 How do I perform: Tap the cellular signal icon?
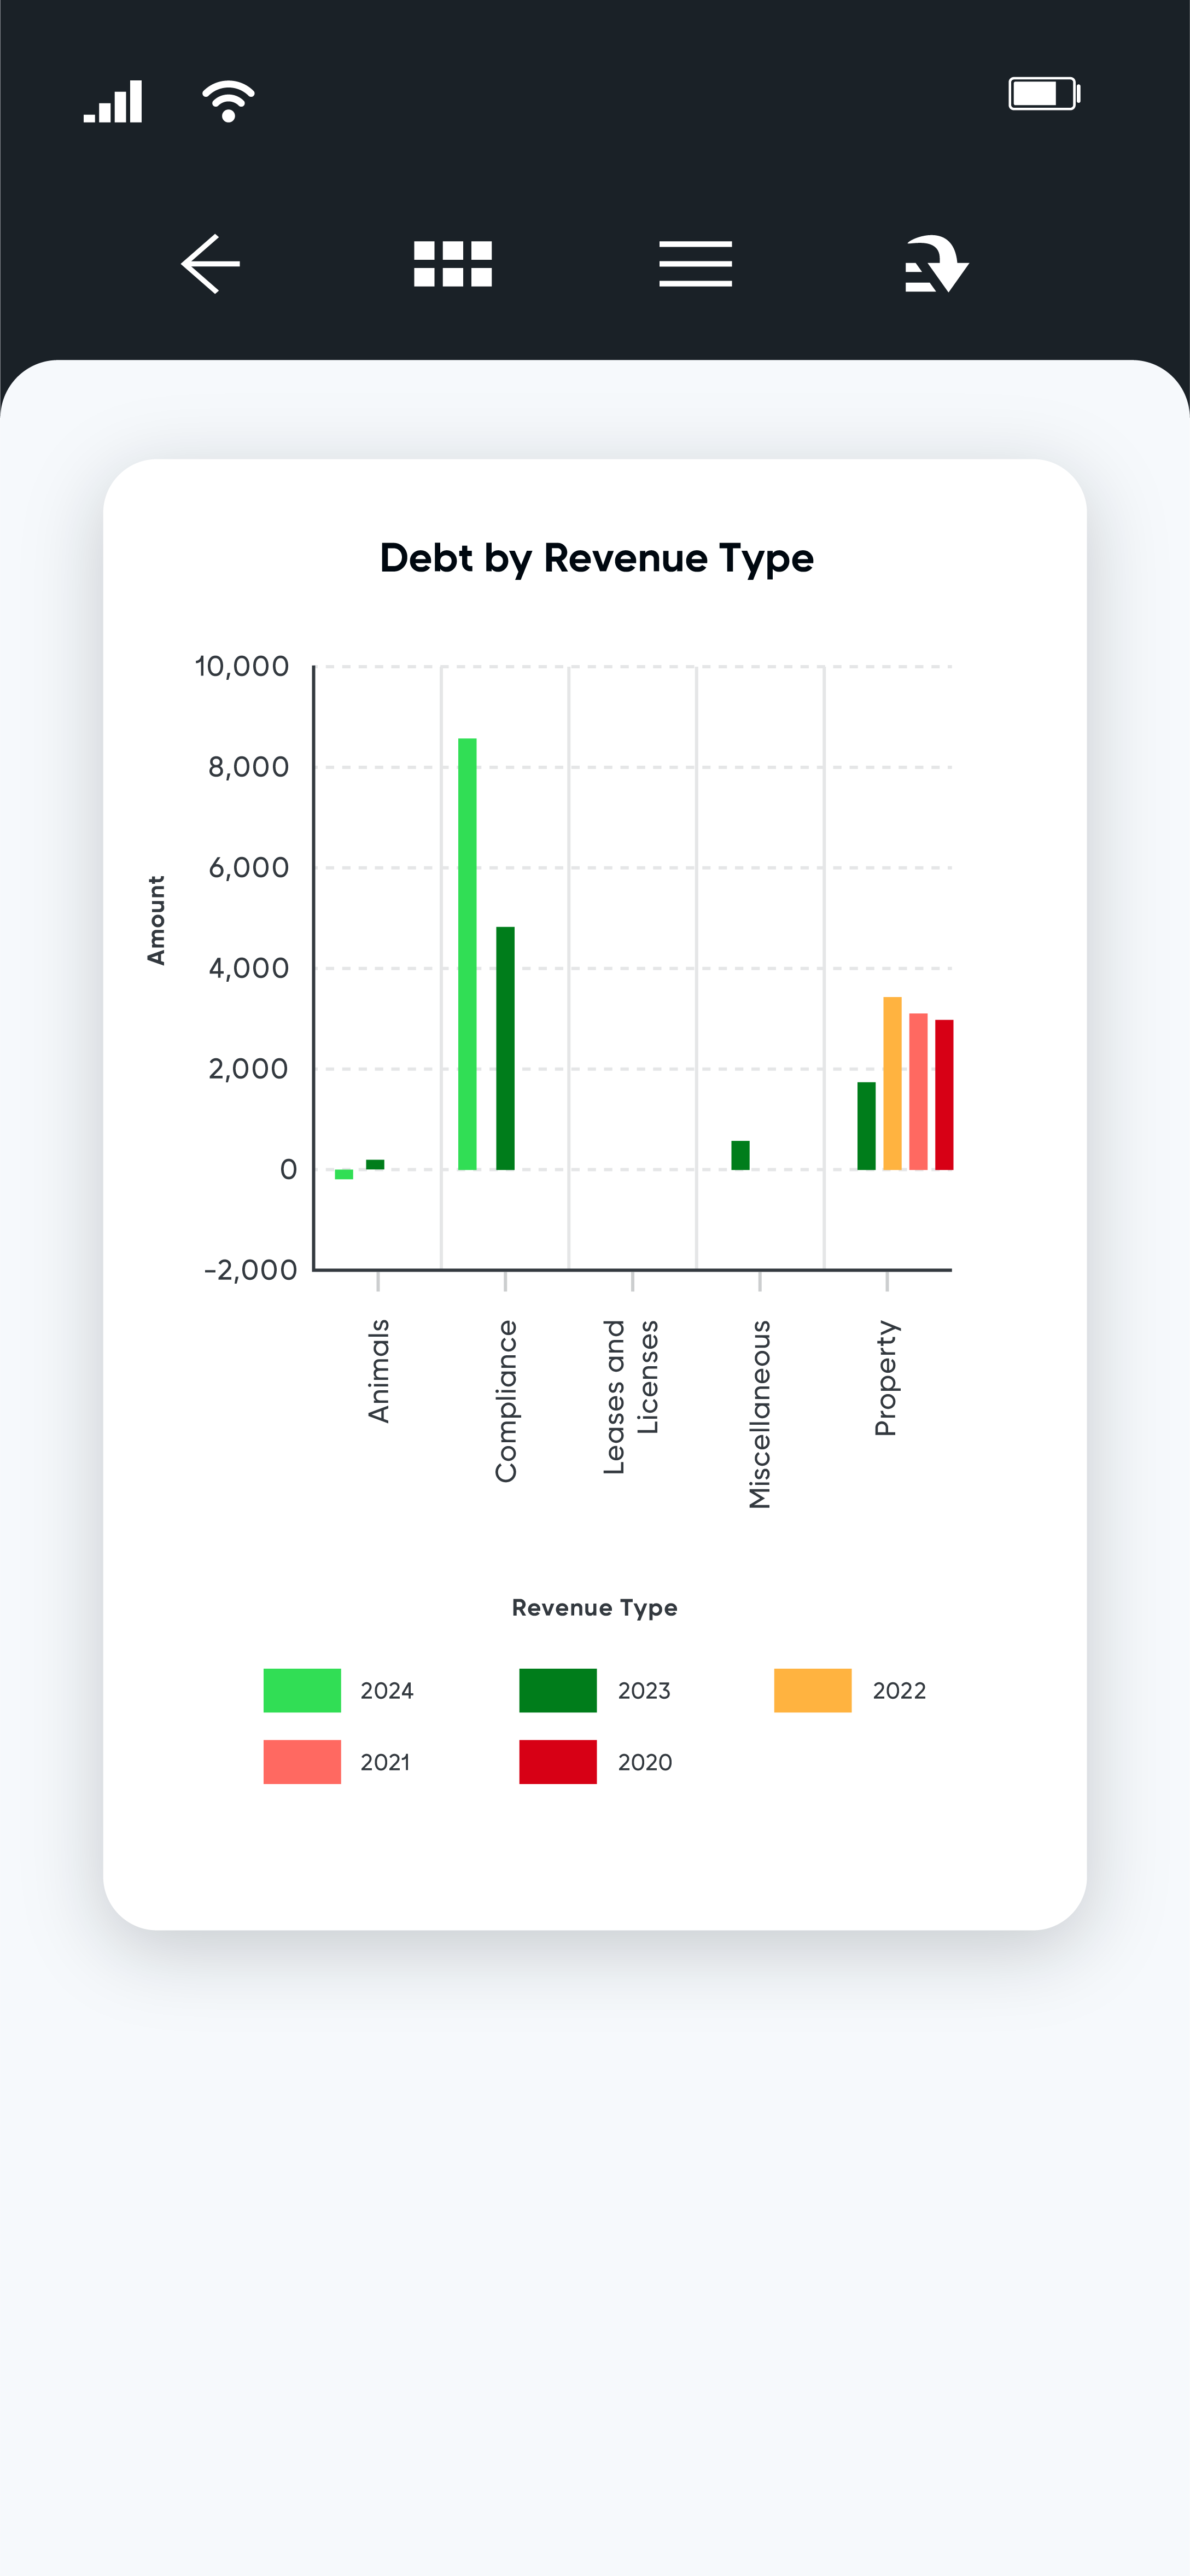tap(113, 101)
